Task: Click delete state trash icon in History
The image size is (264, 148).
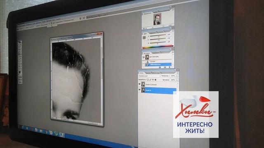Action: [x=170, y=67]
